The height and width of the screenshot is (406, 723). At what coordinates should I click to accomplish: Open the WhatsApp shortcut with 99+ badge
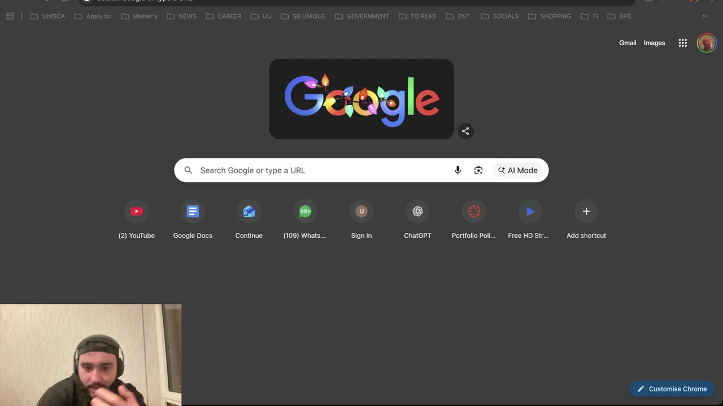click(305, 220)
